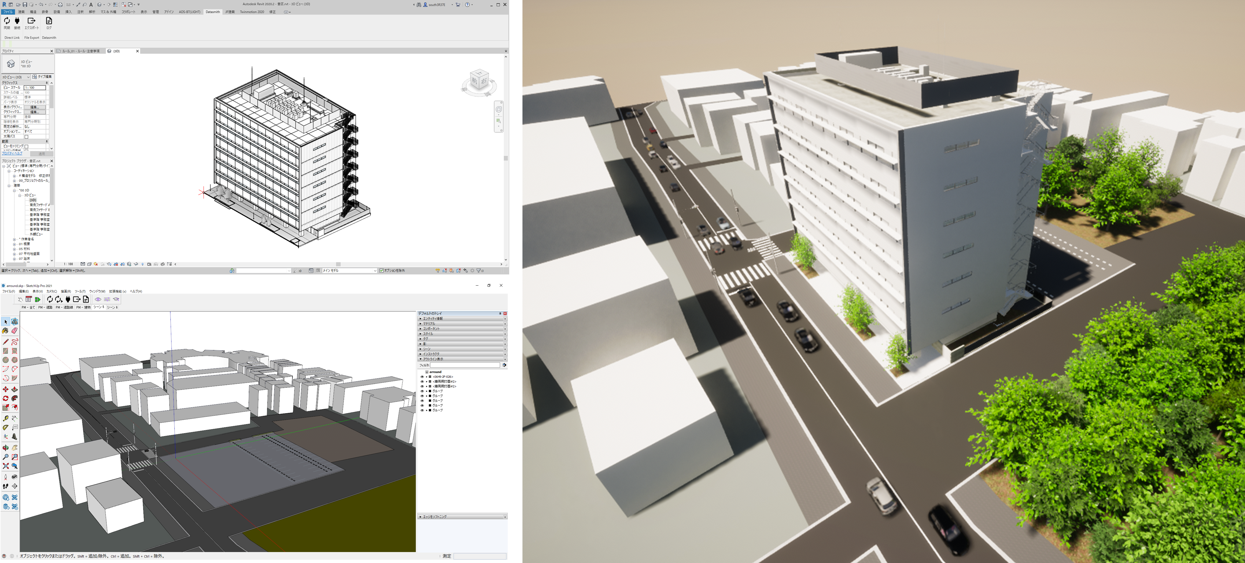This screenshot has width=1245, height=563.
Task: Click 編集... button for グラフィックス表示 row
Action: pos(35,112)
